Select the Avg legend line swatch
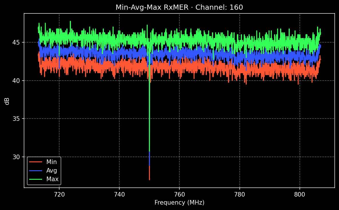Viewport: 339px width, 210px height. pos(35,170)
